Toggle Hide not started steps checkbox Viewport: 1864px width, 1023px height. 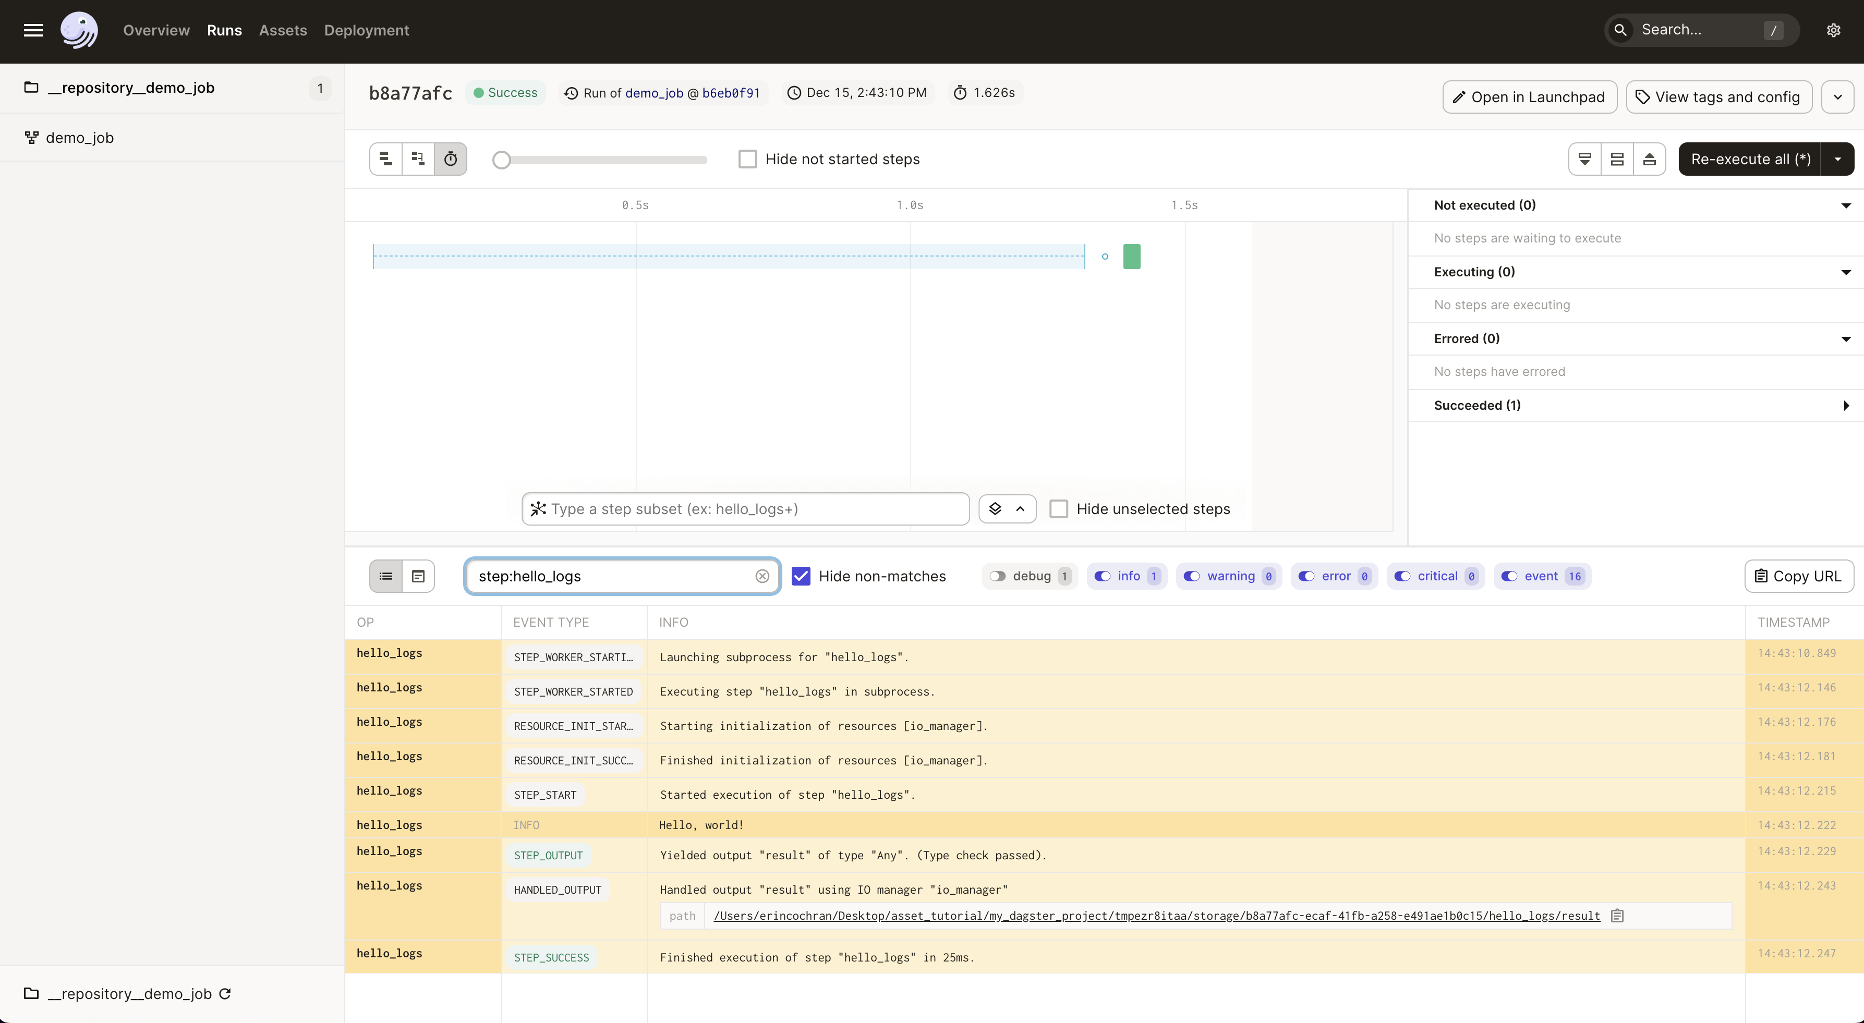(747, 159)
